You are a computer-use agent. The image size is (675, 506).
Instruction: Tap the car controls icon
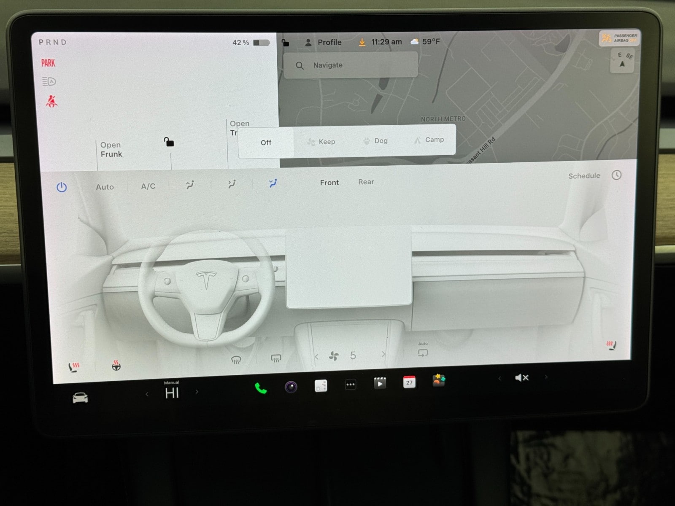(x=80, y=398)
